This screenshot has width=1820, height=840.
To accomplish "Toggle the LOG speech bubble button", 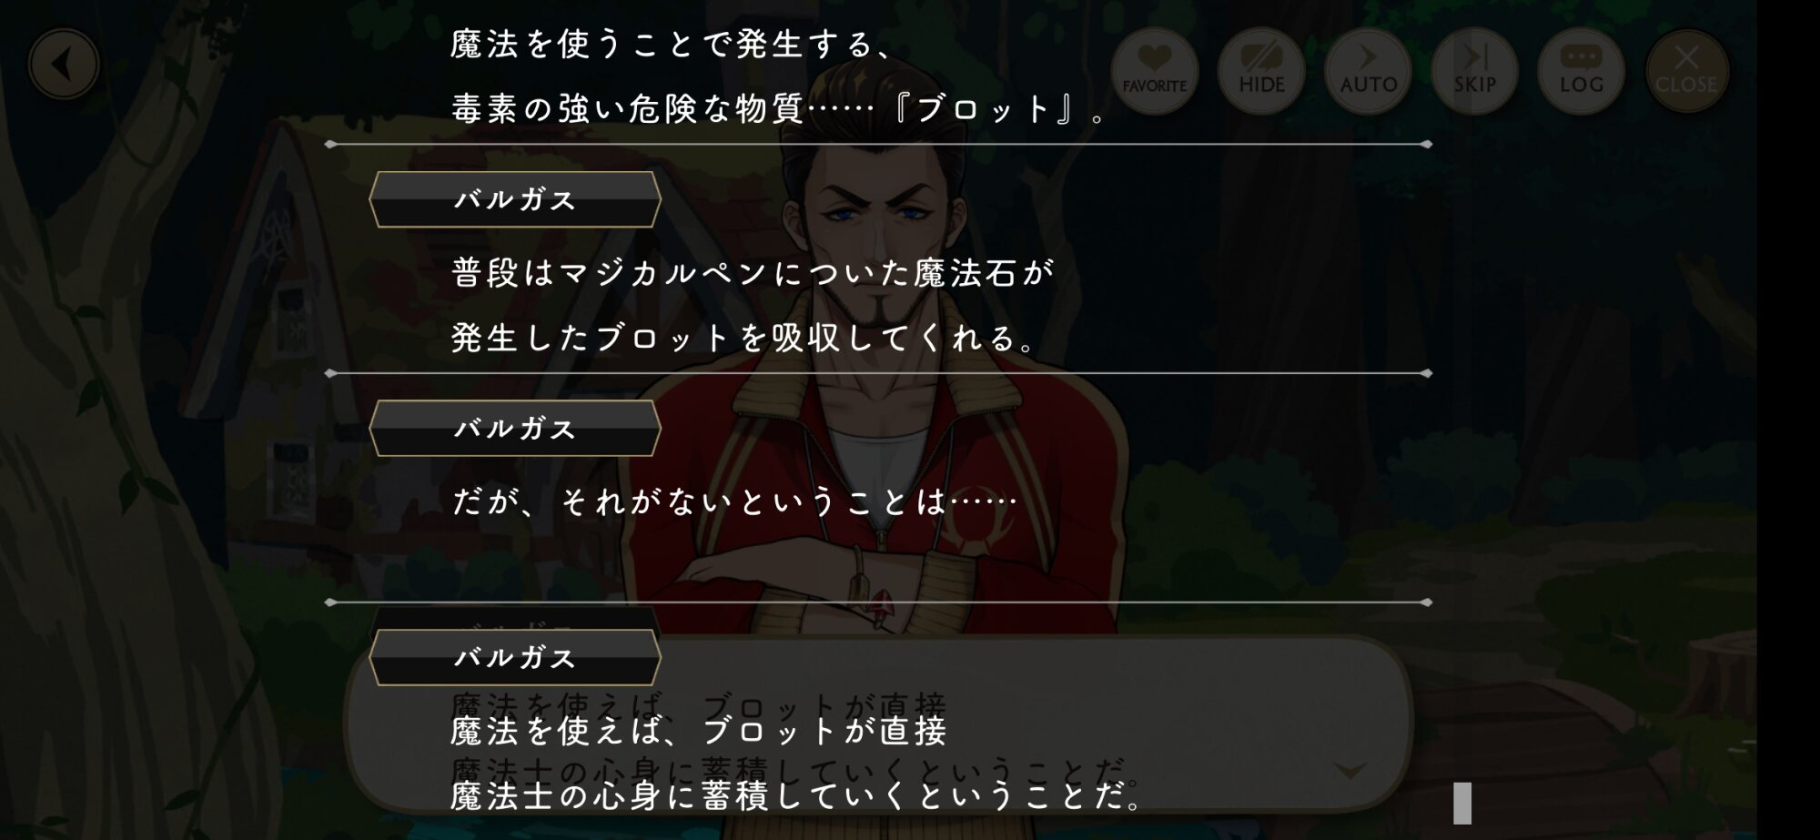I will 1582,71.
